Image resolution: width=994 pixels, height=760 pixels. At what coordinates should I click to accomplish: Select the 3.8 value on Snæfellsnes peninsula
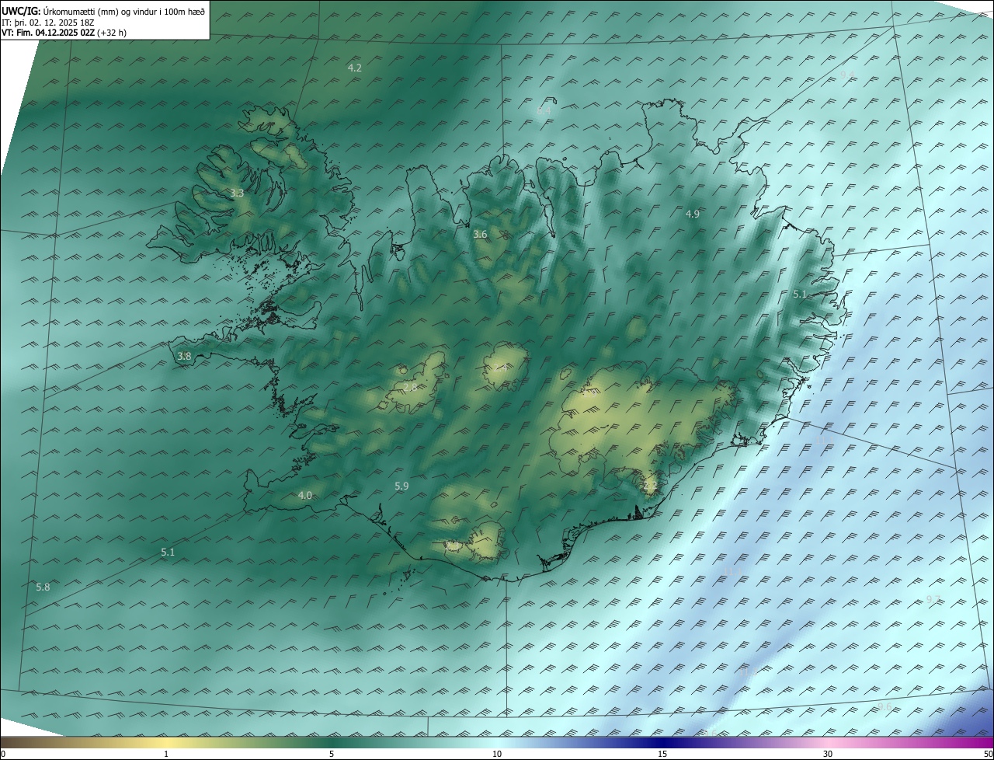(184, 356)
